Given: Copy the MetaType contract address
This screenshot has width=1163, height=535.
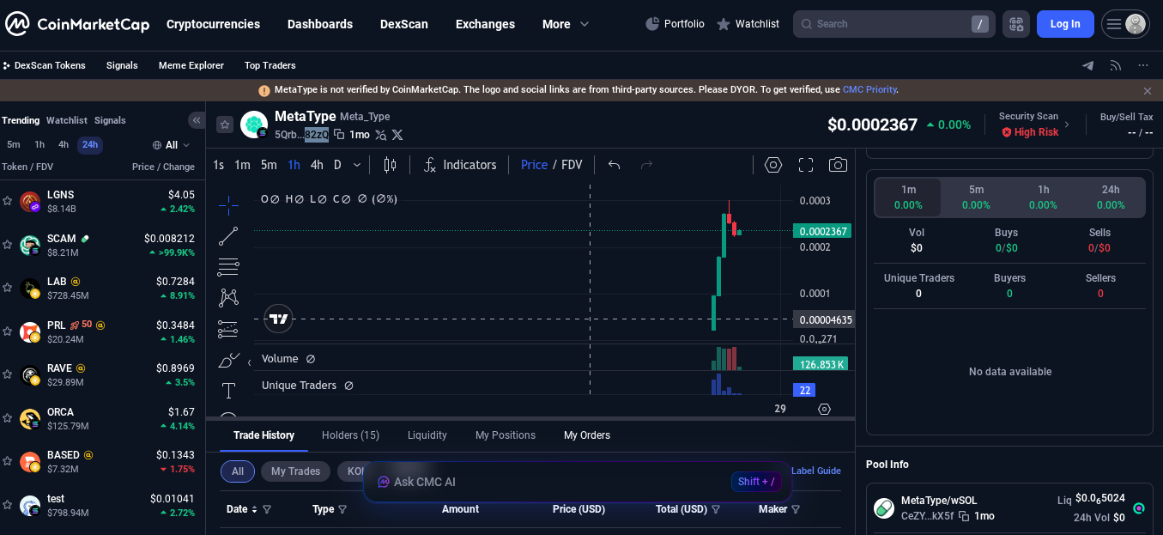Looking at the screenshot, I should point(339,135).
